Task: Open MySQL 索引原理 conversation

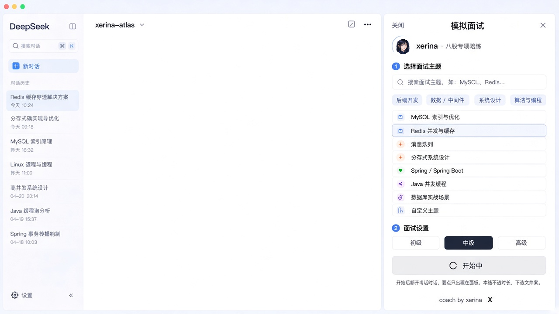Action: pos(43,145)
